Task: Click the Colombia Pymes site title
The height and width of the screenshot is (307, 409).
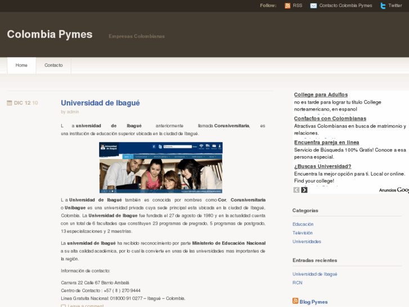Action: click(50, 34)
